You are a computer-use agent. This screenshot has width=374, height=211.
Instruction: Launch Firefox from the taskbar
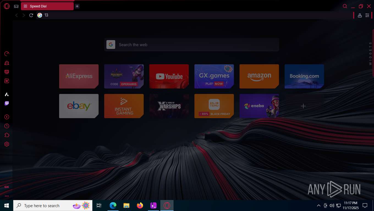140,206
